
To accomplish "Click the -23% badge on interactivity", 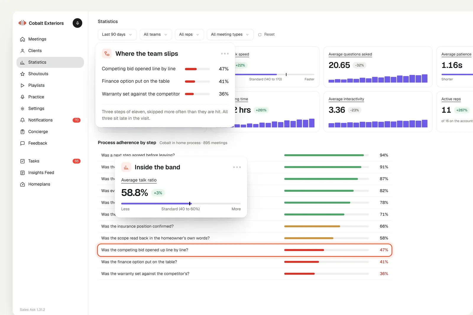I will (x=354, y=110).
